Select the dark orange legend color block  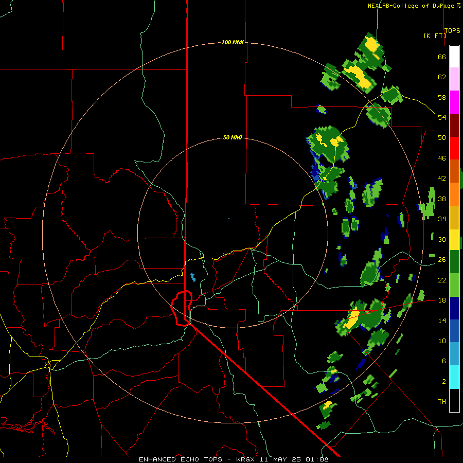tap(454, 171)
